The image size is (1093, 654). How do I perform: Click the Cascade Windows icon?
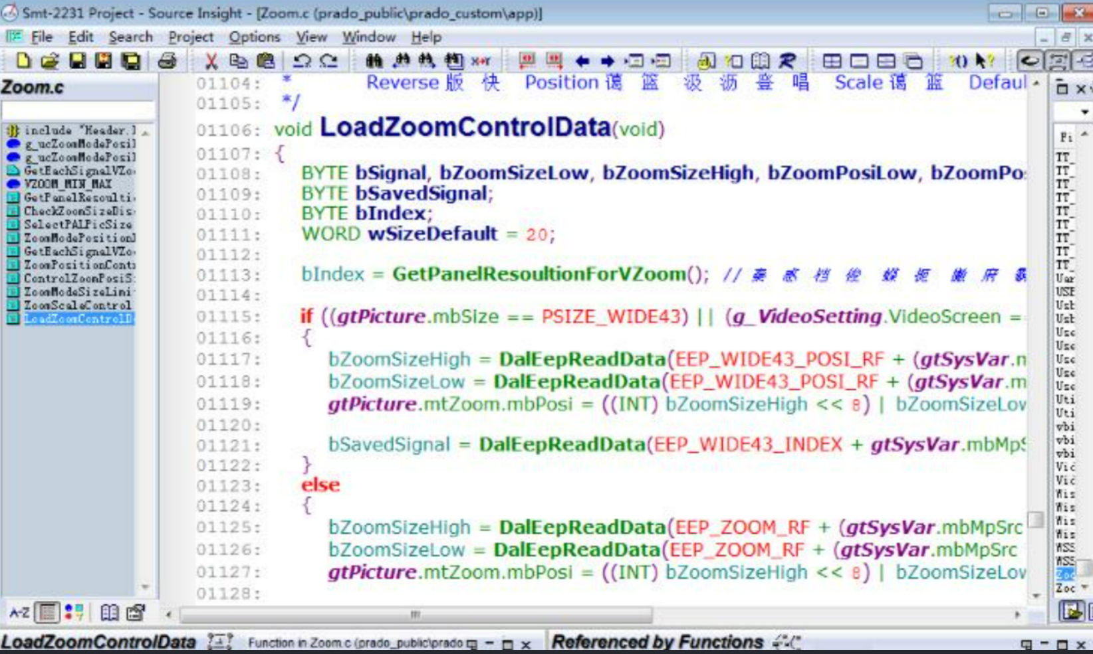coord(913,61)
